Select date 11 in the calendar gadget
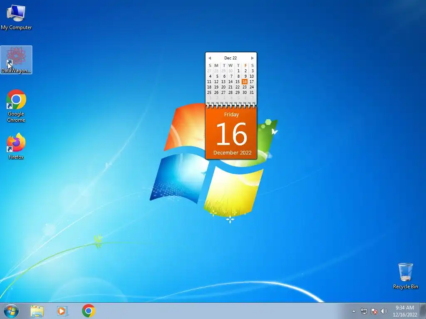The image size is (426, 319). tap(209, 82)
